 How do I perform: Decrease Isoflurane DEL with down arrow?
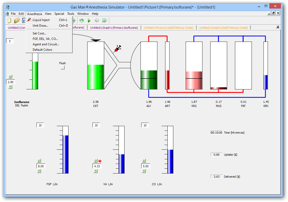10,87
